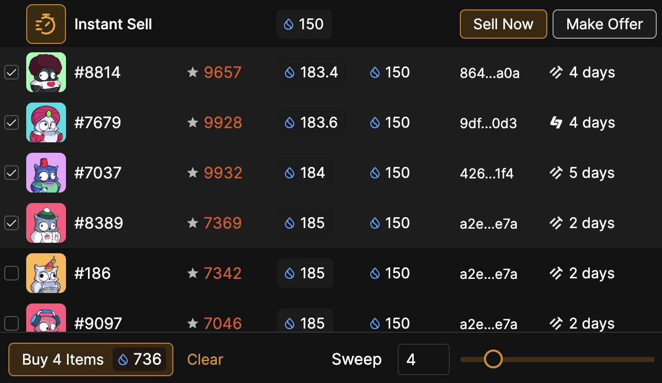Uncheck the checkbox for item #8814
Image resolution: width=662 pixels, height=383 pixels.
point(12,73)
